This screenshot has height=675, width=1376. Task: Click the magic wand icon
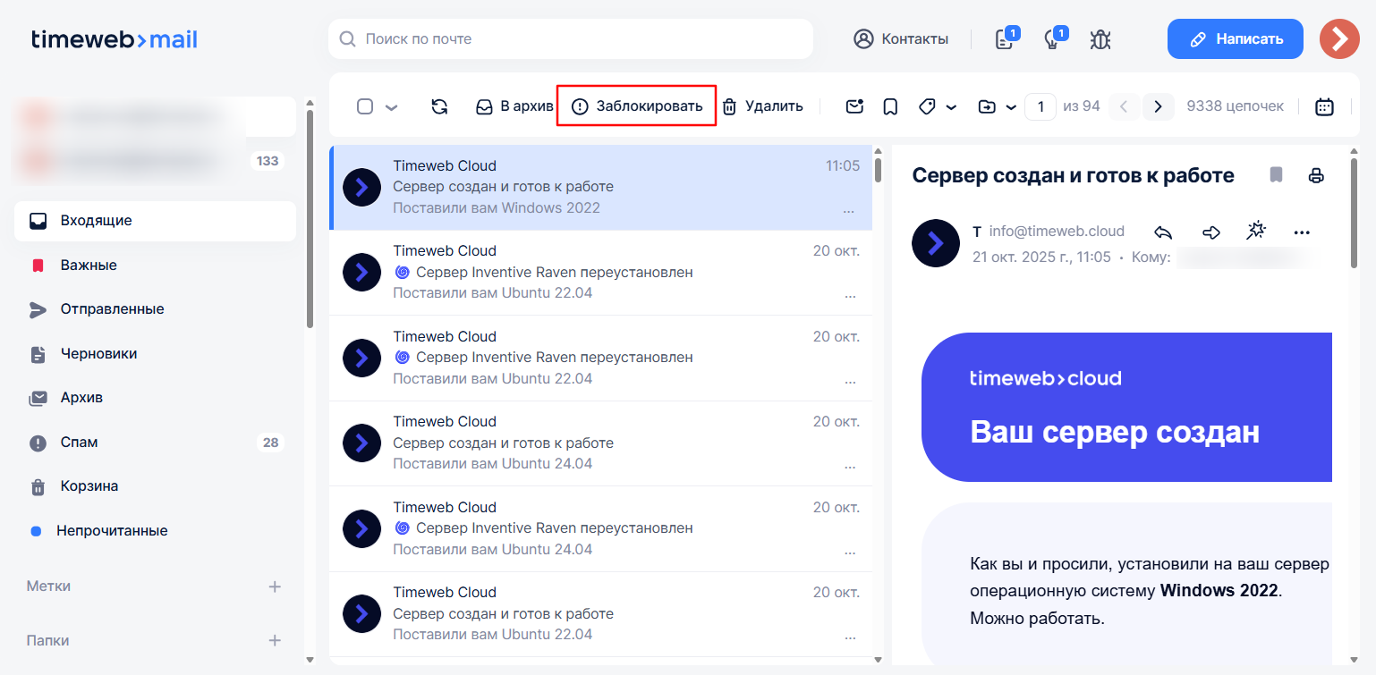pos(1256,232)
